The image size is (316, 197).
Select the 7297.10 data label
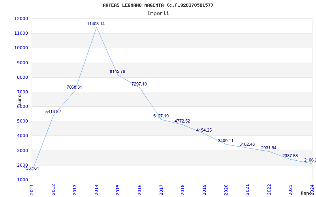point(139,84)
